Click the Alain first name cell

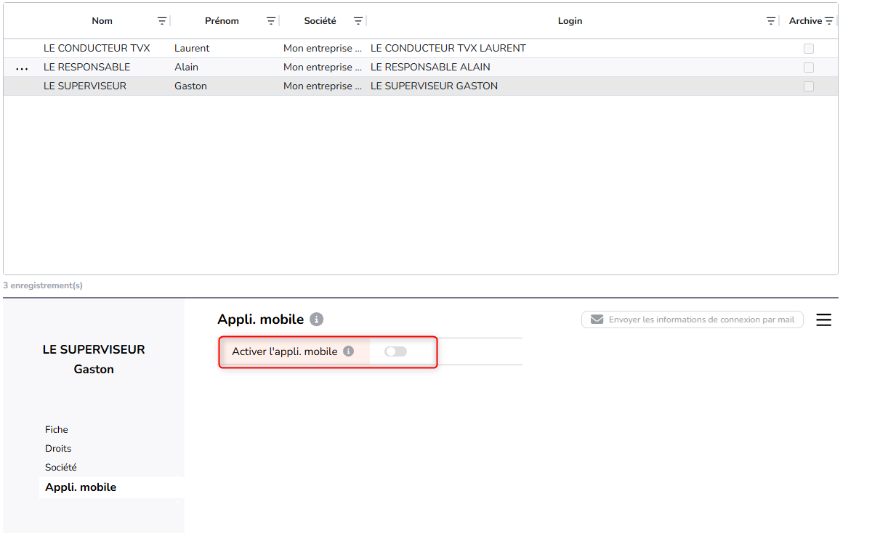click(x=186, y=68)
